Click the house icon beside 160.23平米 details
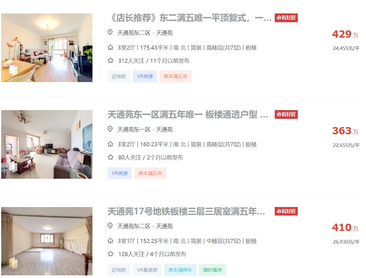 tap(110, 144)
